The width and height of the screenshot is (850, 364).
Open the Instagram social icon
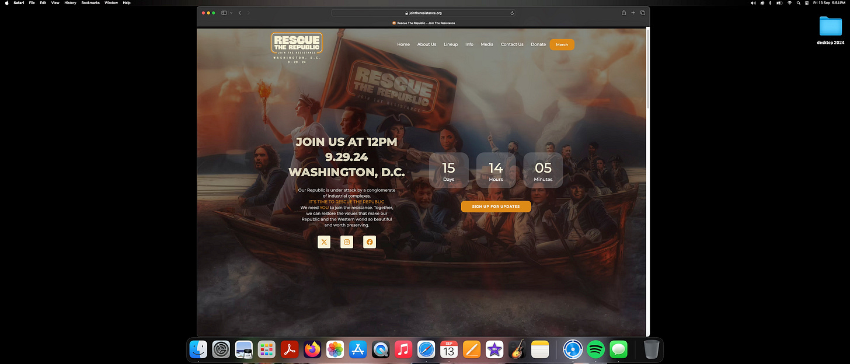[x=347, y=242]
